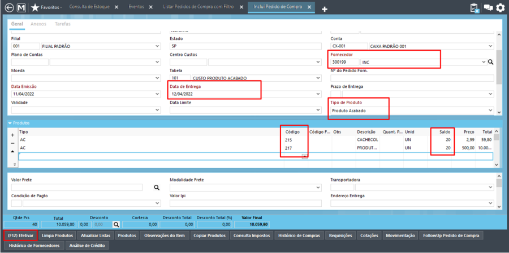The height and width of the screenshot is (253, 509).
Task: Open the Modalidade Frete dropdown
Action: coord(318,187)
